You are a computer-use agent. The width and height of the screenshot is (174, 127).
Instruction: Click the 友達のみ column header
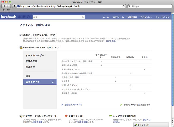130,57
